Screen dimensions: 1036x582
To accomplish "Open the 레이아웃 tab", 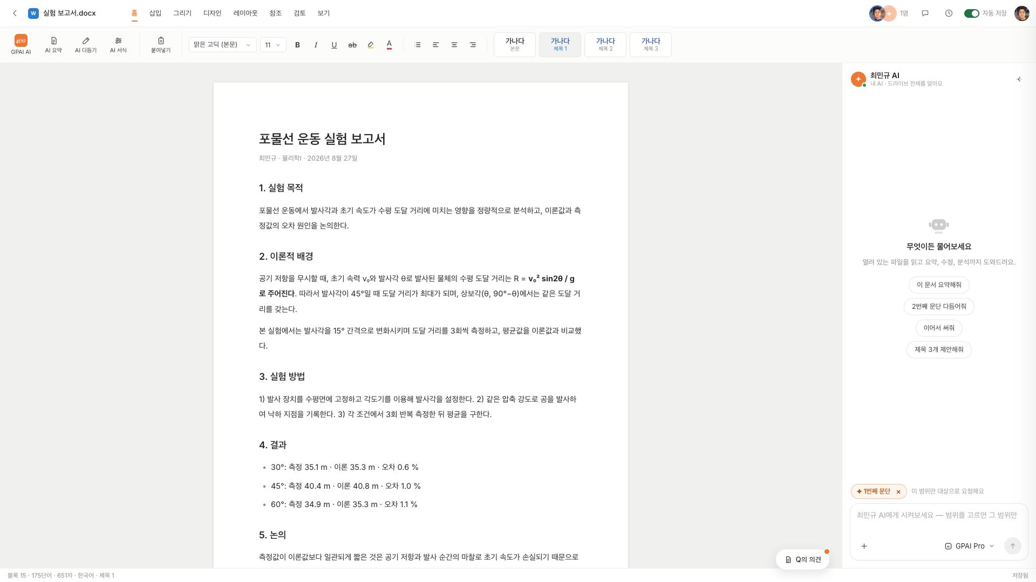I will coord(246,13).
